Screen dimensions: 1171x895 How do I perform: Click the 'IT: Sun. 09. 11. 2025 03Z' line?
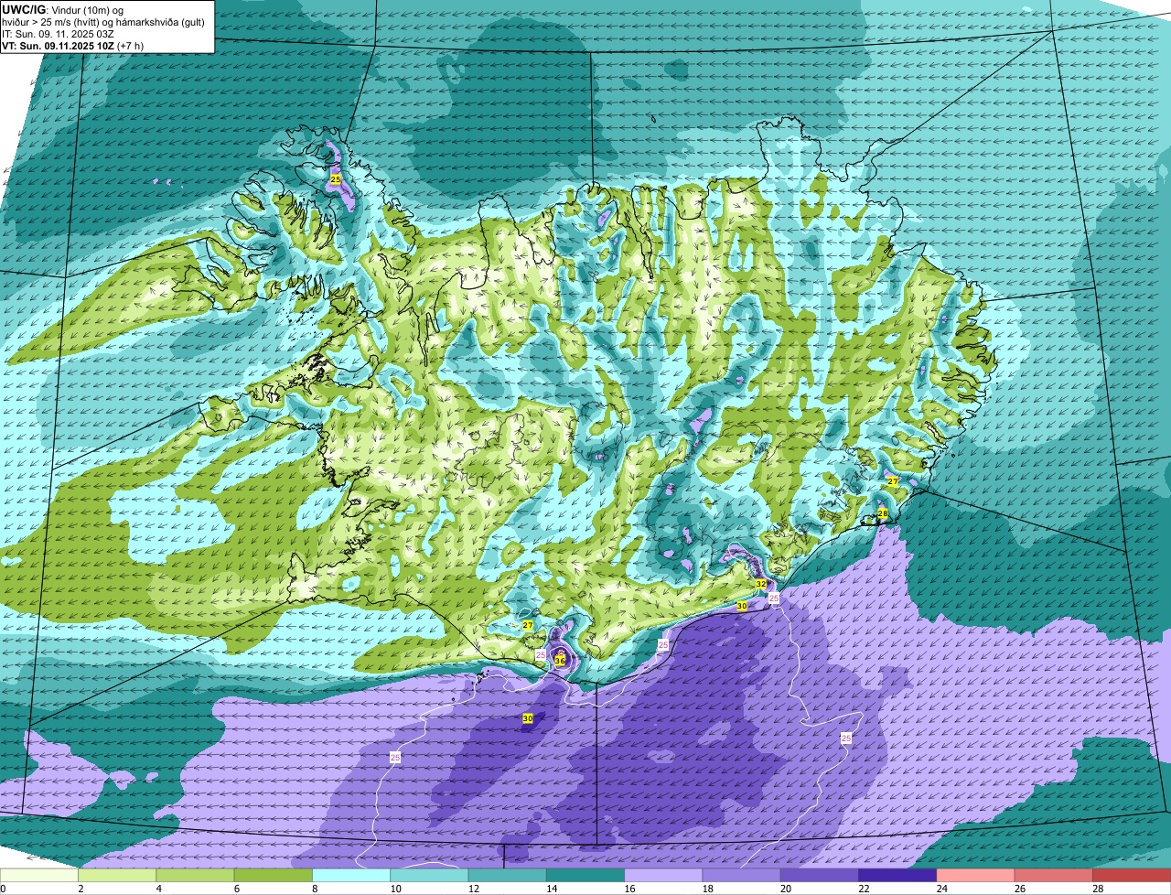coord(58,34)
